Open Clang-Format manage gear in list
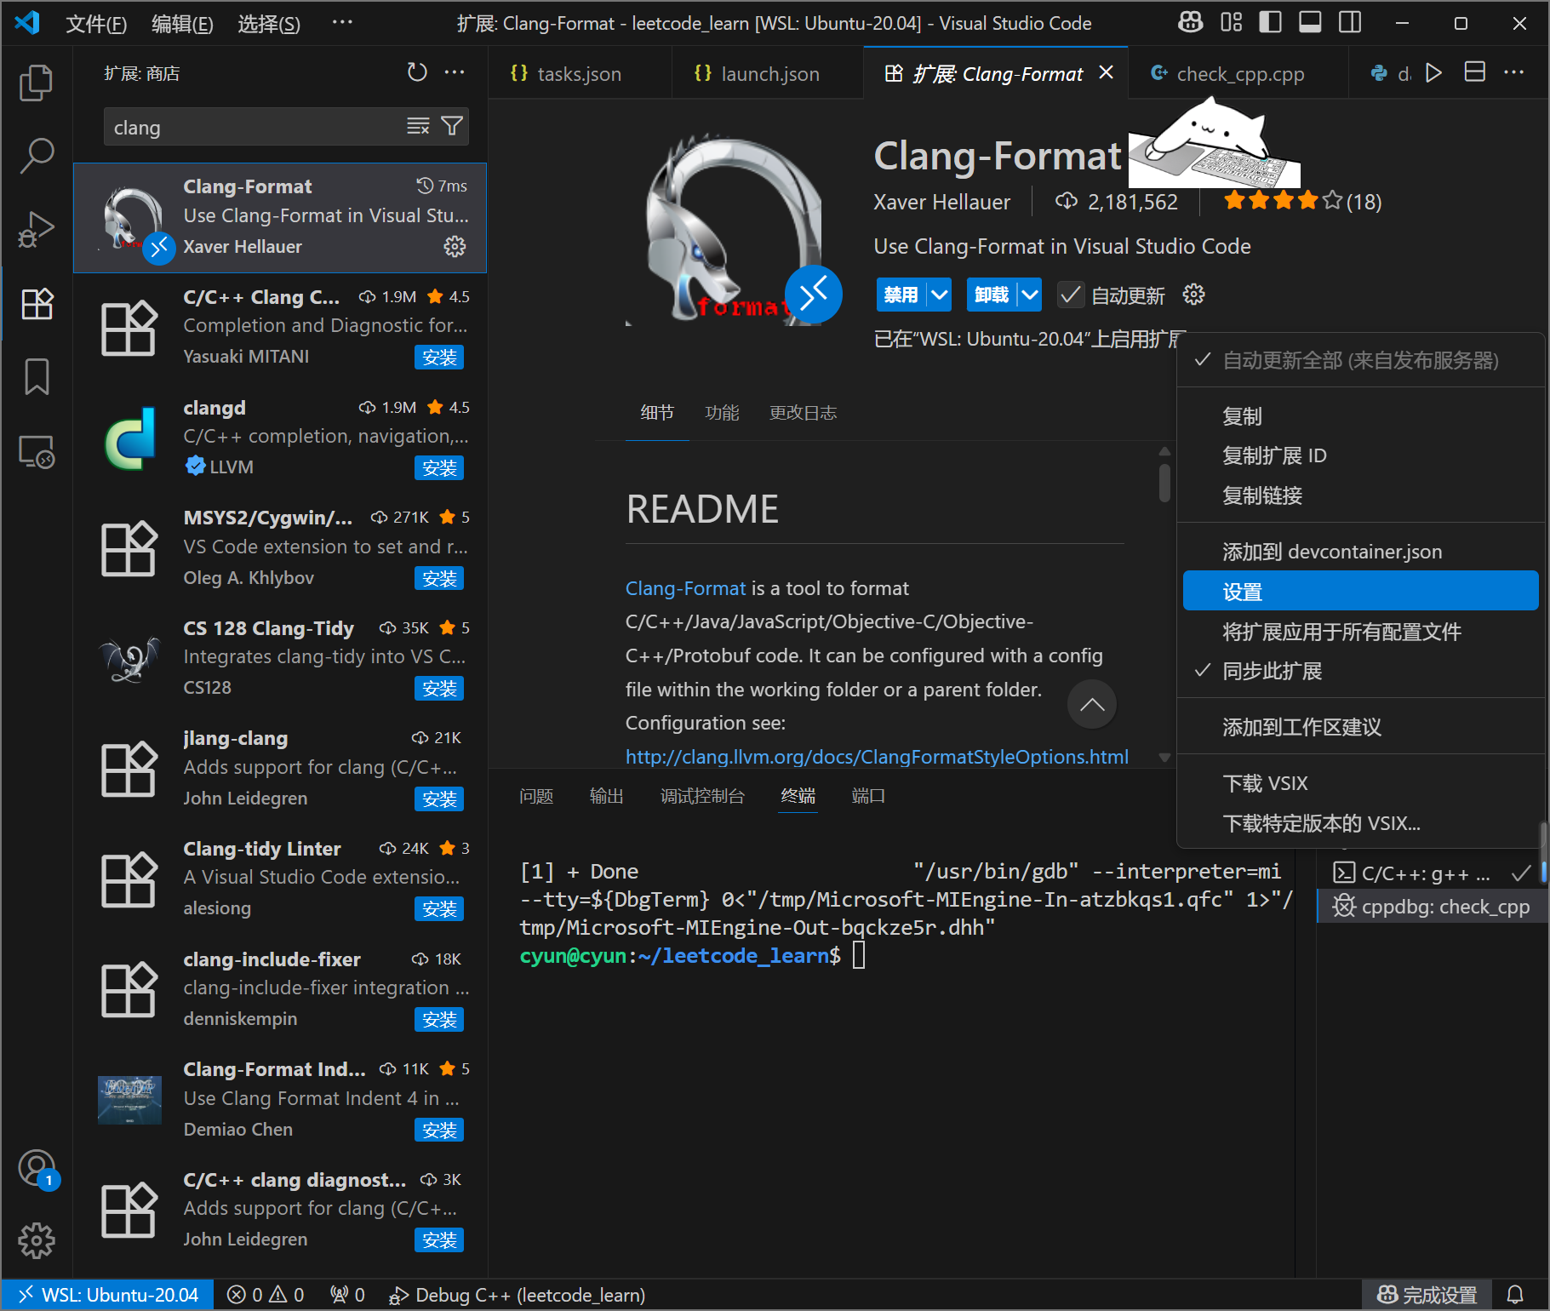Viewport: 1550px width, 1311px height. tap(455, 247)
